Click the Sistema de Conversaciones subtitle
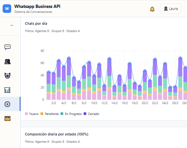The height and width of the screenshot is (148, 187). pyautogui.click(x=33, y=12)
